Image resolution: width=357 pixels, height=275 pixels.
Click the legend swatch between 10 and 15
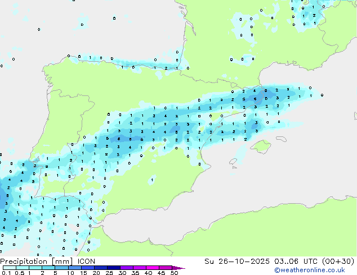click(75, 268)
